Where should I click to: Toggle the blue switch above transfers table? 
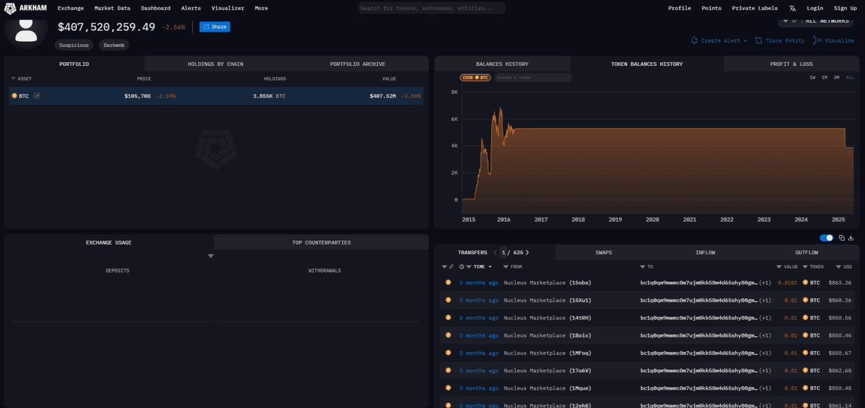826,238
